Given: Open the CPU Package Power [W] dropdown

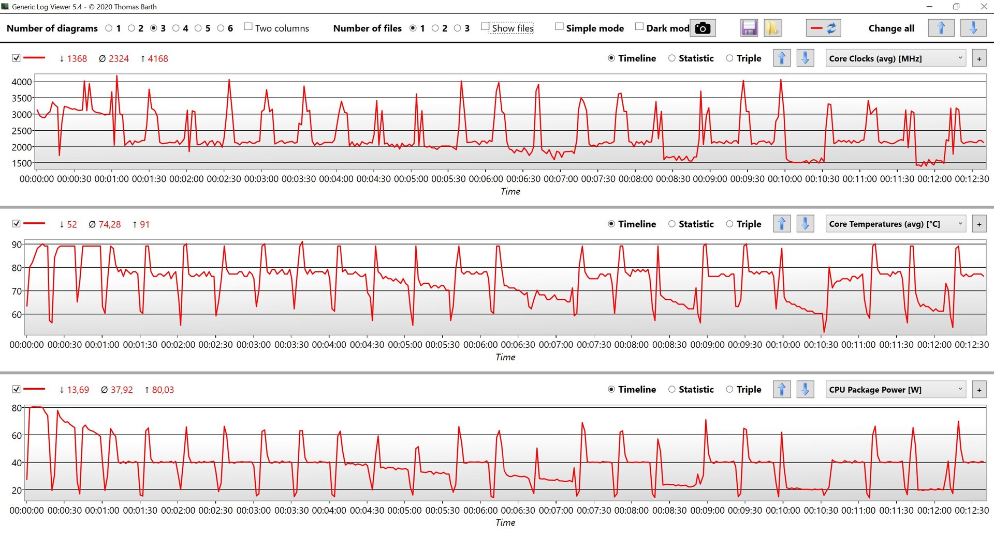Looking at the screenshot, I should tap(896, 390).
